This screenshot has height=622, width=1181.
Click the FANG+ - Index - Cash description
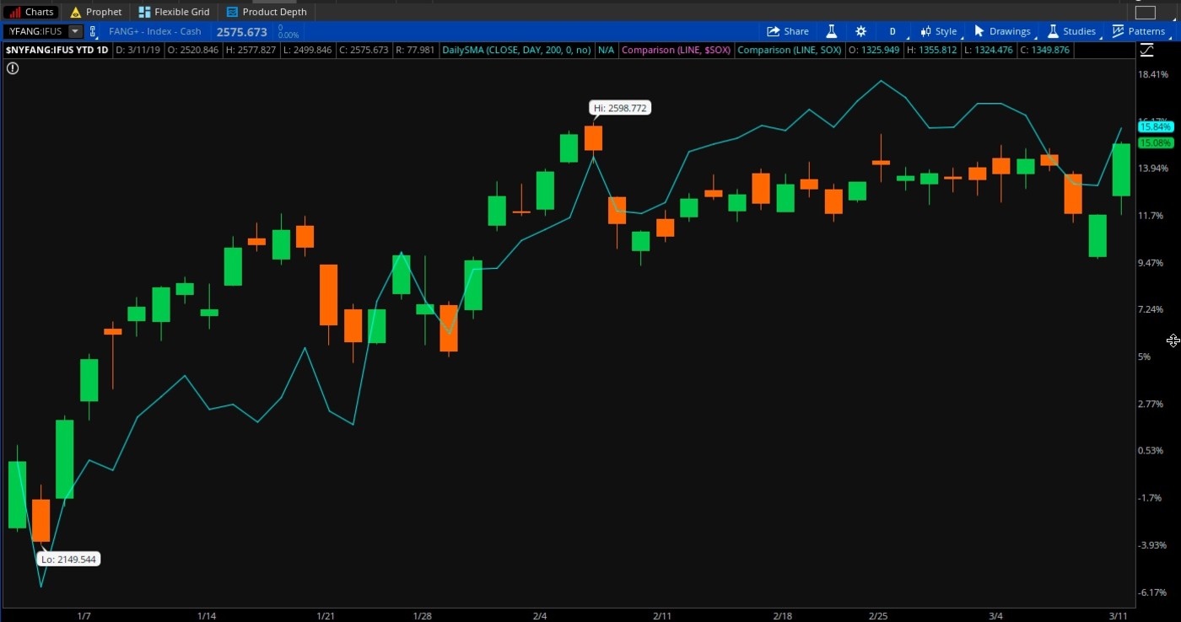pyautogui.click(x=155, y=31)
